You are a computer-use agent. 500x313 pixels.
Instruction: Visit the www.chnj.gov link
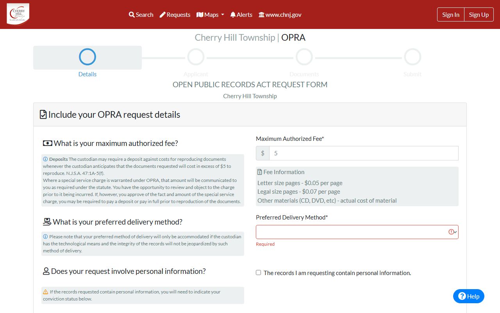(x=280, y=14)
